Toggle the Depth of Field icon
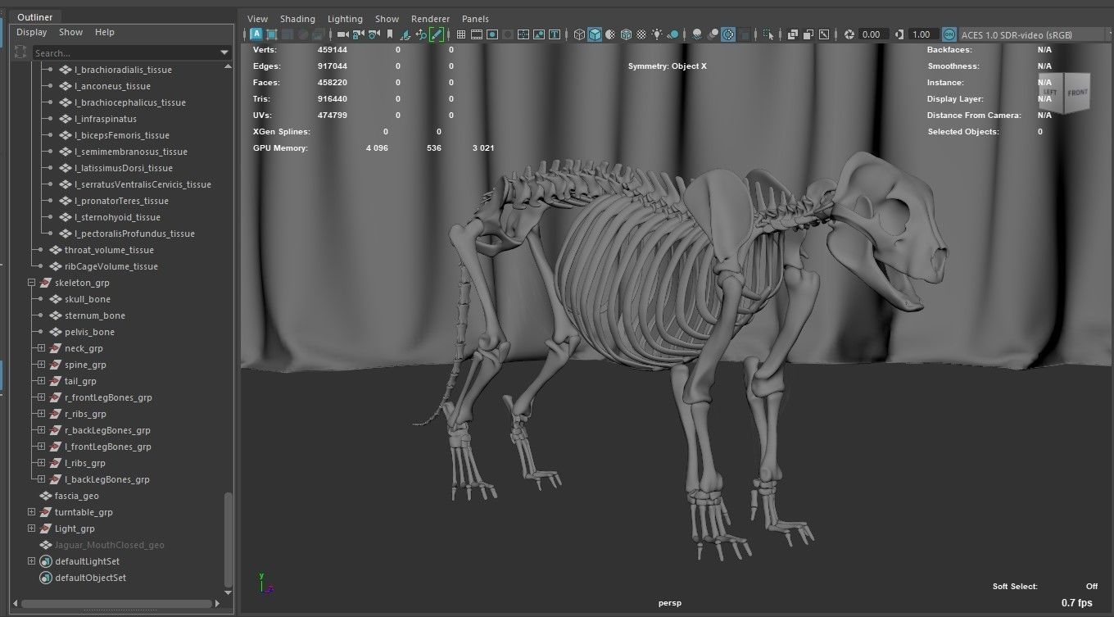Viewport: 1114px width, 617px height. (x=745, y=34)
